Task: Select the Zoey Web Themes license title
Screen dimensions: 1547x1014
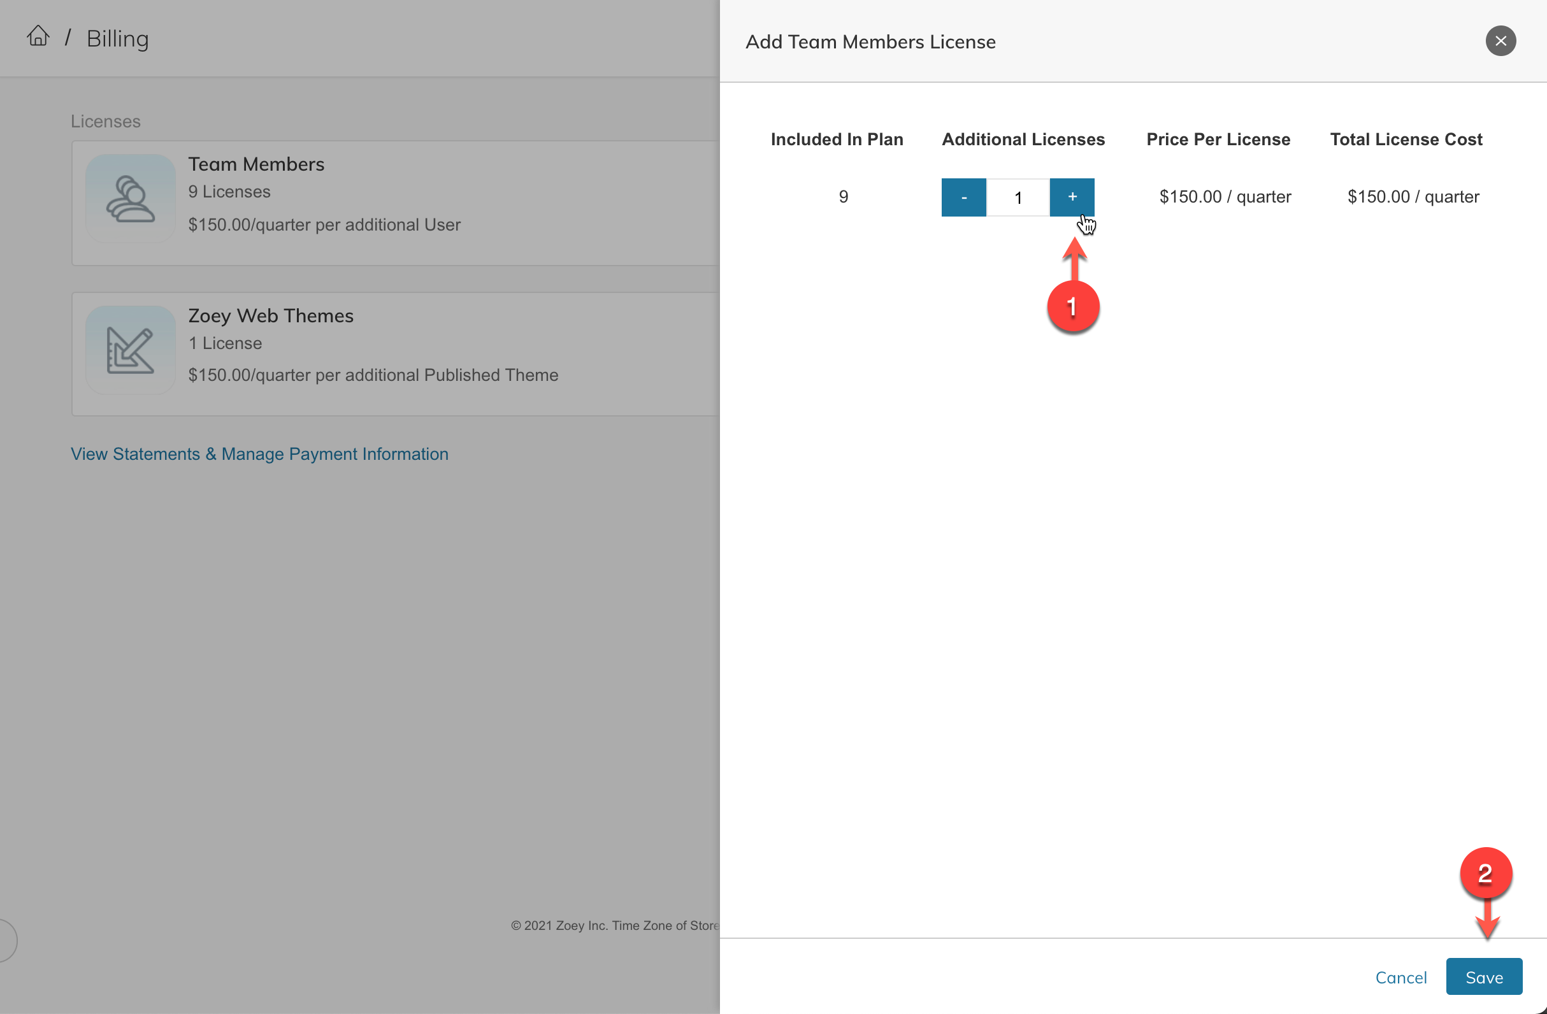Action: pos(270,316)
